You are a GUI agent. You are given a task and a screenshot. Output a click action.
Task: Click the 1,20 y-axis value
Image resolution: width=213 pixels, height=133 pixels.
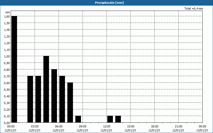[x=7, y=43]
